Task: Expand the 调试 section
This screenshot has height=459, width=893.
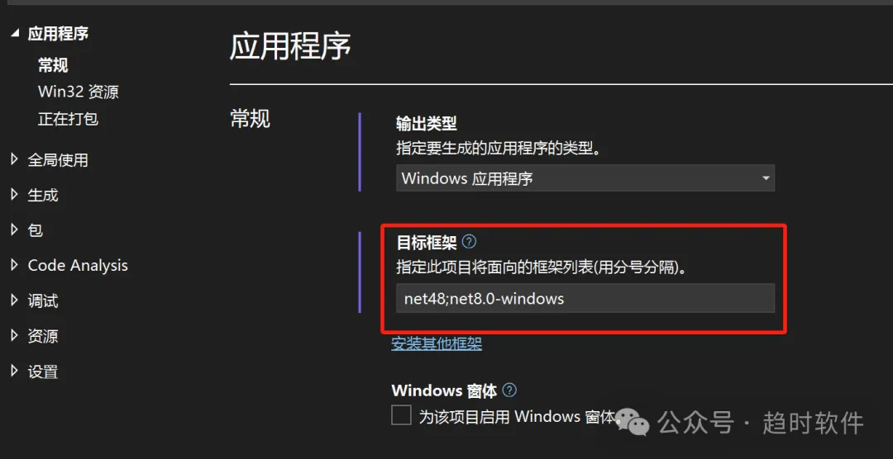Action: click(x=15, y=300)
